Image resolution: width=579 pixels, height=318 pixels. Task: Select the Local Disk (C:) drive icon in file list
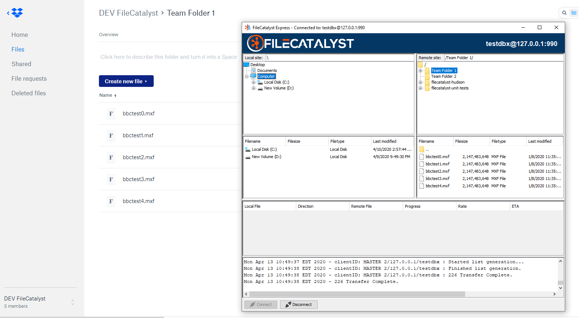pos(248,149)
